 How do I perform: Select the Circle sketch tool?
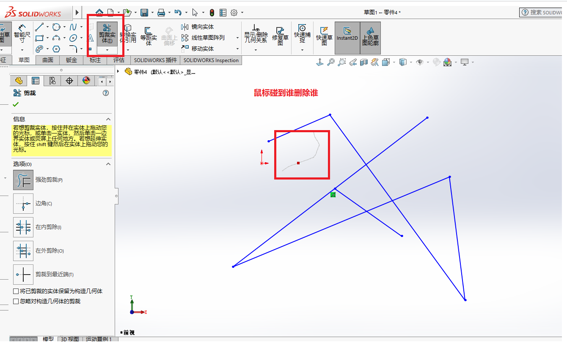56,27
